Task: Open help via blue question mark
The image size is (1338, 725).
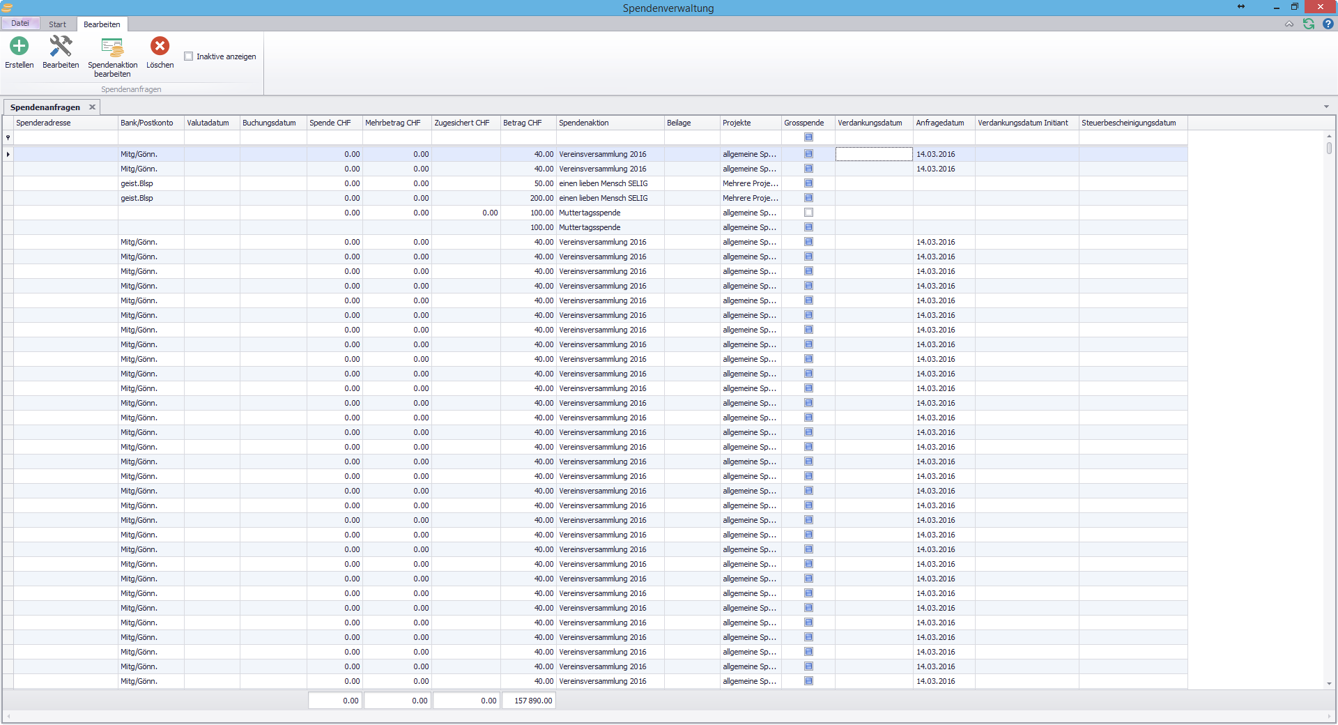Action: [x=1328, y=24]
